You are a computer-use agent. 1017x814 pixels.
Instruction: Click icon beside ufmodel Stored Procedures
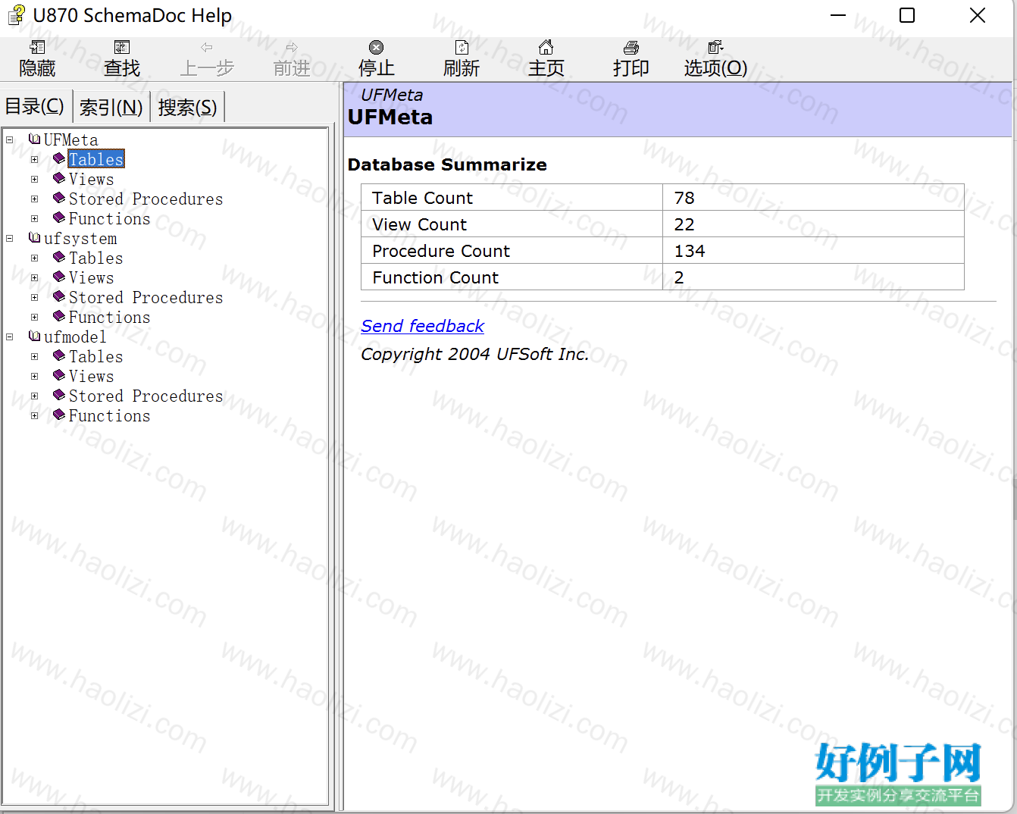tap(59, 396)
